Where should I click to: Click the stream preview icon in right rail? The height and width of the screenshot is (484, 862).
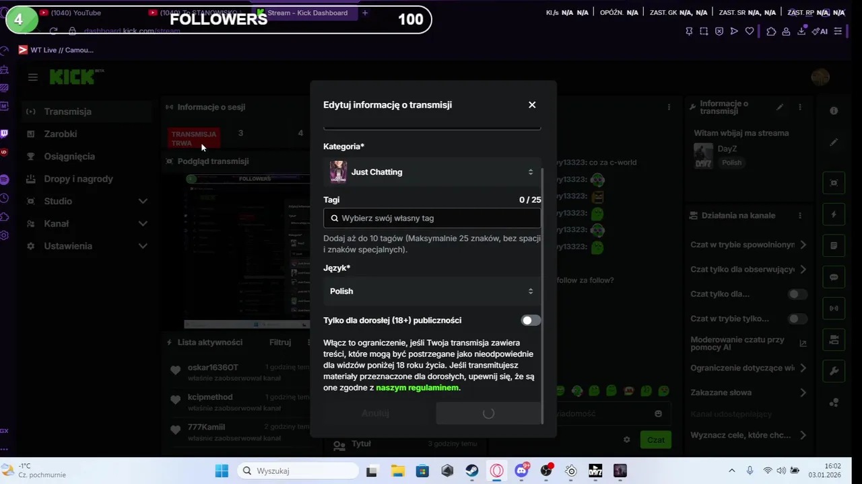(834, 183)
